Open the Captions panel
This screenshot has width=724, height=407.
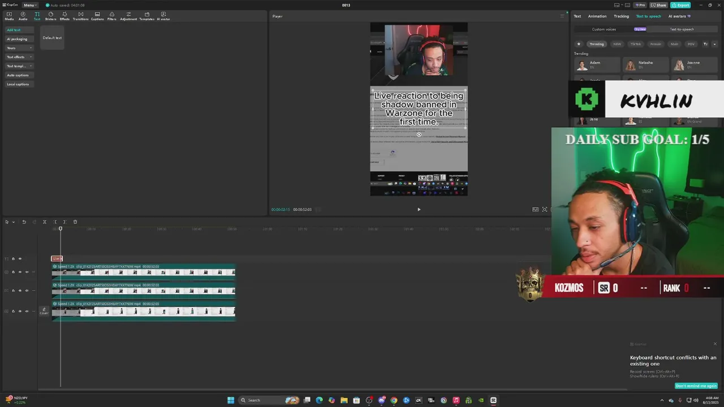[x=97, y=16]
